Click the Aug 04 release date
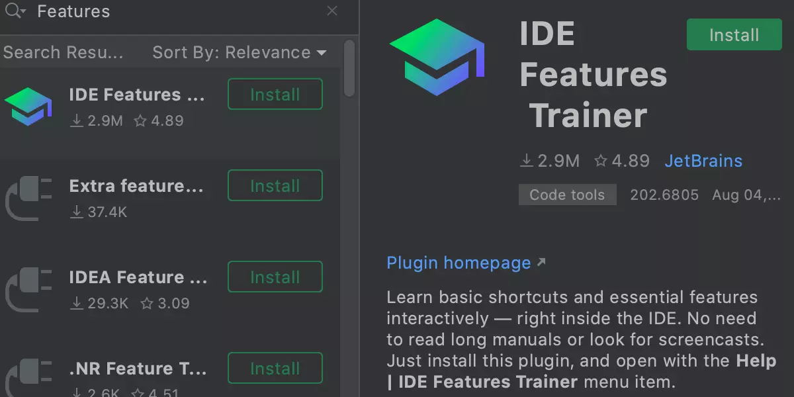Image resolution: width=794 pixels, height=397 pixels. click(746, 195)
